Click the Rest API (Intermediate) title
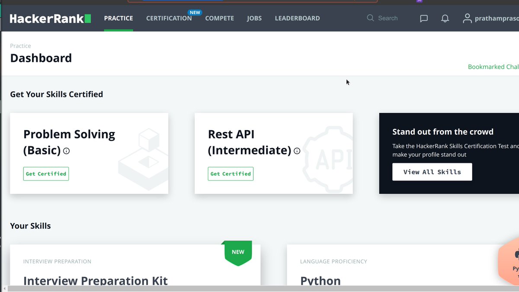 [x=250, y=142]
